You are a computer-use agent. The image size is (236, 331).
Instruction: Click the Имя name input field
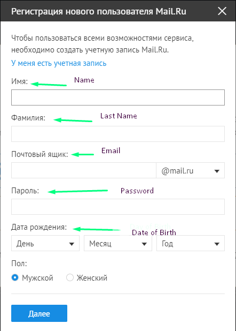pos(118,97)
